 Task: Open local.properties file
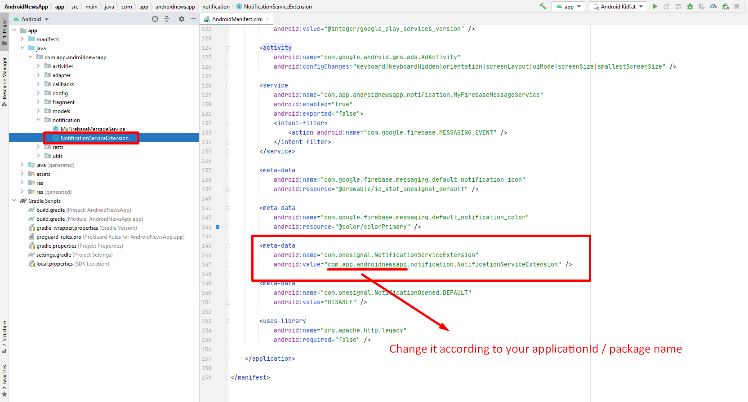pos(72,264)
